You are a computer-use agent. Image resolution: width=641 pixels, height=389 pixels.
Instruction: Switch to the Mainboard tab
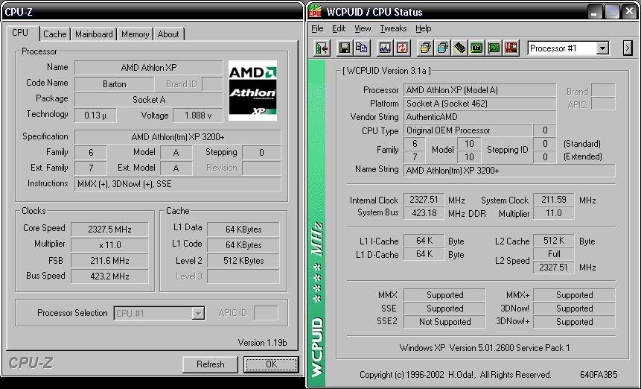click(x=94, y=34)
